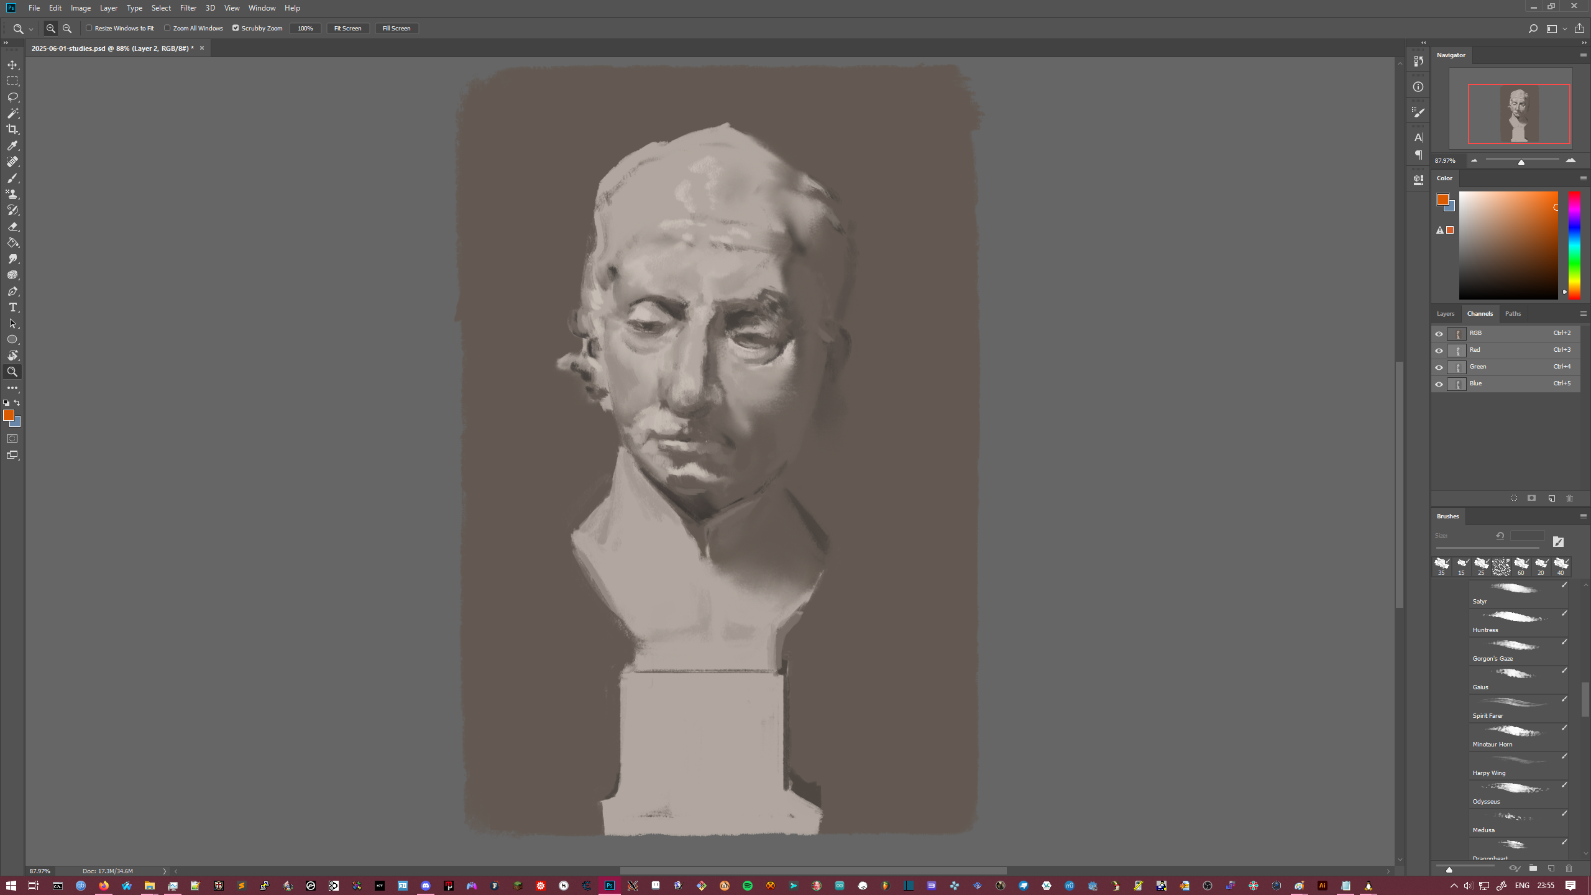Switch to the Paths tab

tap(1513, 314)
